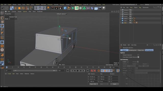The image size is (163, 91).
Task: Switch to Options tab in attributes
Action: point(124,50)
